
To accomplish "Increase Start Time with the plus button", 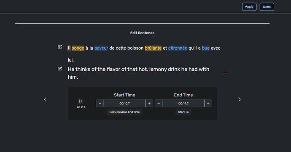I will pyautogui.click(x=149, y=104).
